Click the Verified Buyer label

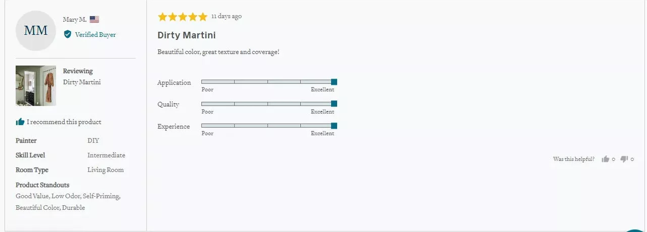(x=96, y=35)
